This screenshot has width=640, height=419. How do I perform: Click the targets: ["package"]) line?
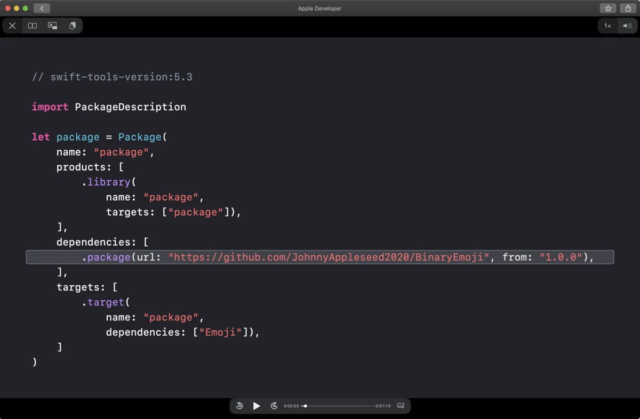click(173, 212)
